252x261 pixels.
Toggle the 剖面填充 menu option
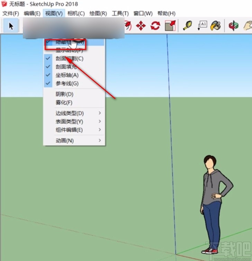tap(74, 67)
